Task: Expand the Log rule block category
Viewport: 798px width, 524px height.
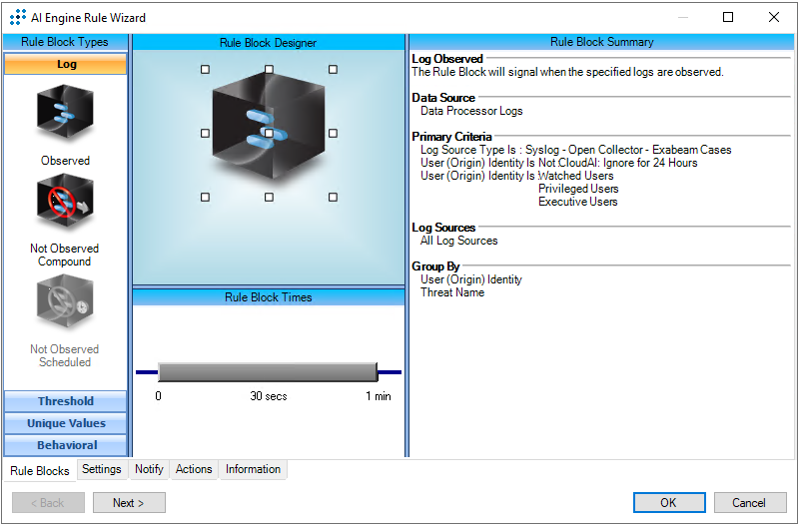Action: click(x=66, y=64)
